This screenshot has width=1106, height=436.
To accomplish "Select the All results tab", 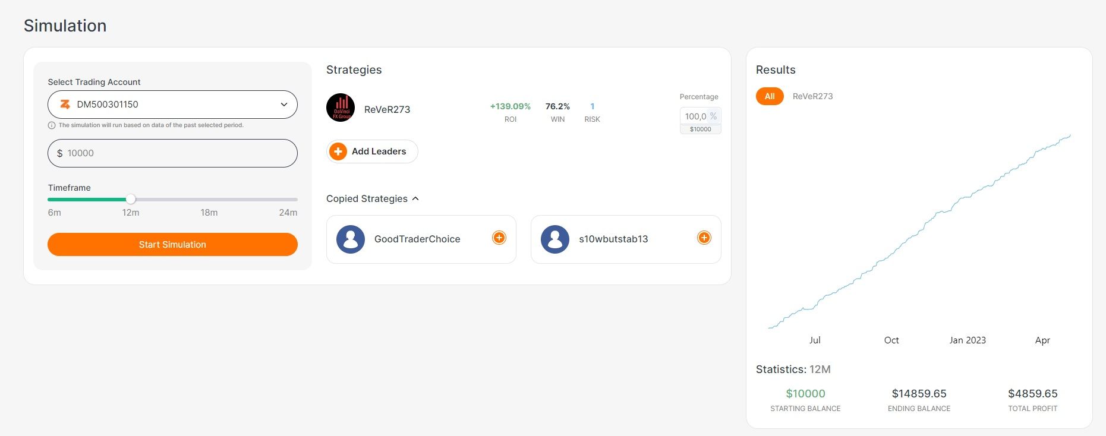I will coord(770,96).
